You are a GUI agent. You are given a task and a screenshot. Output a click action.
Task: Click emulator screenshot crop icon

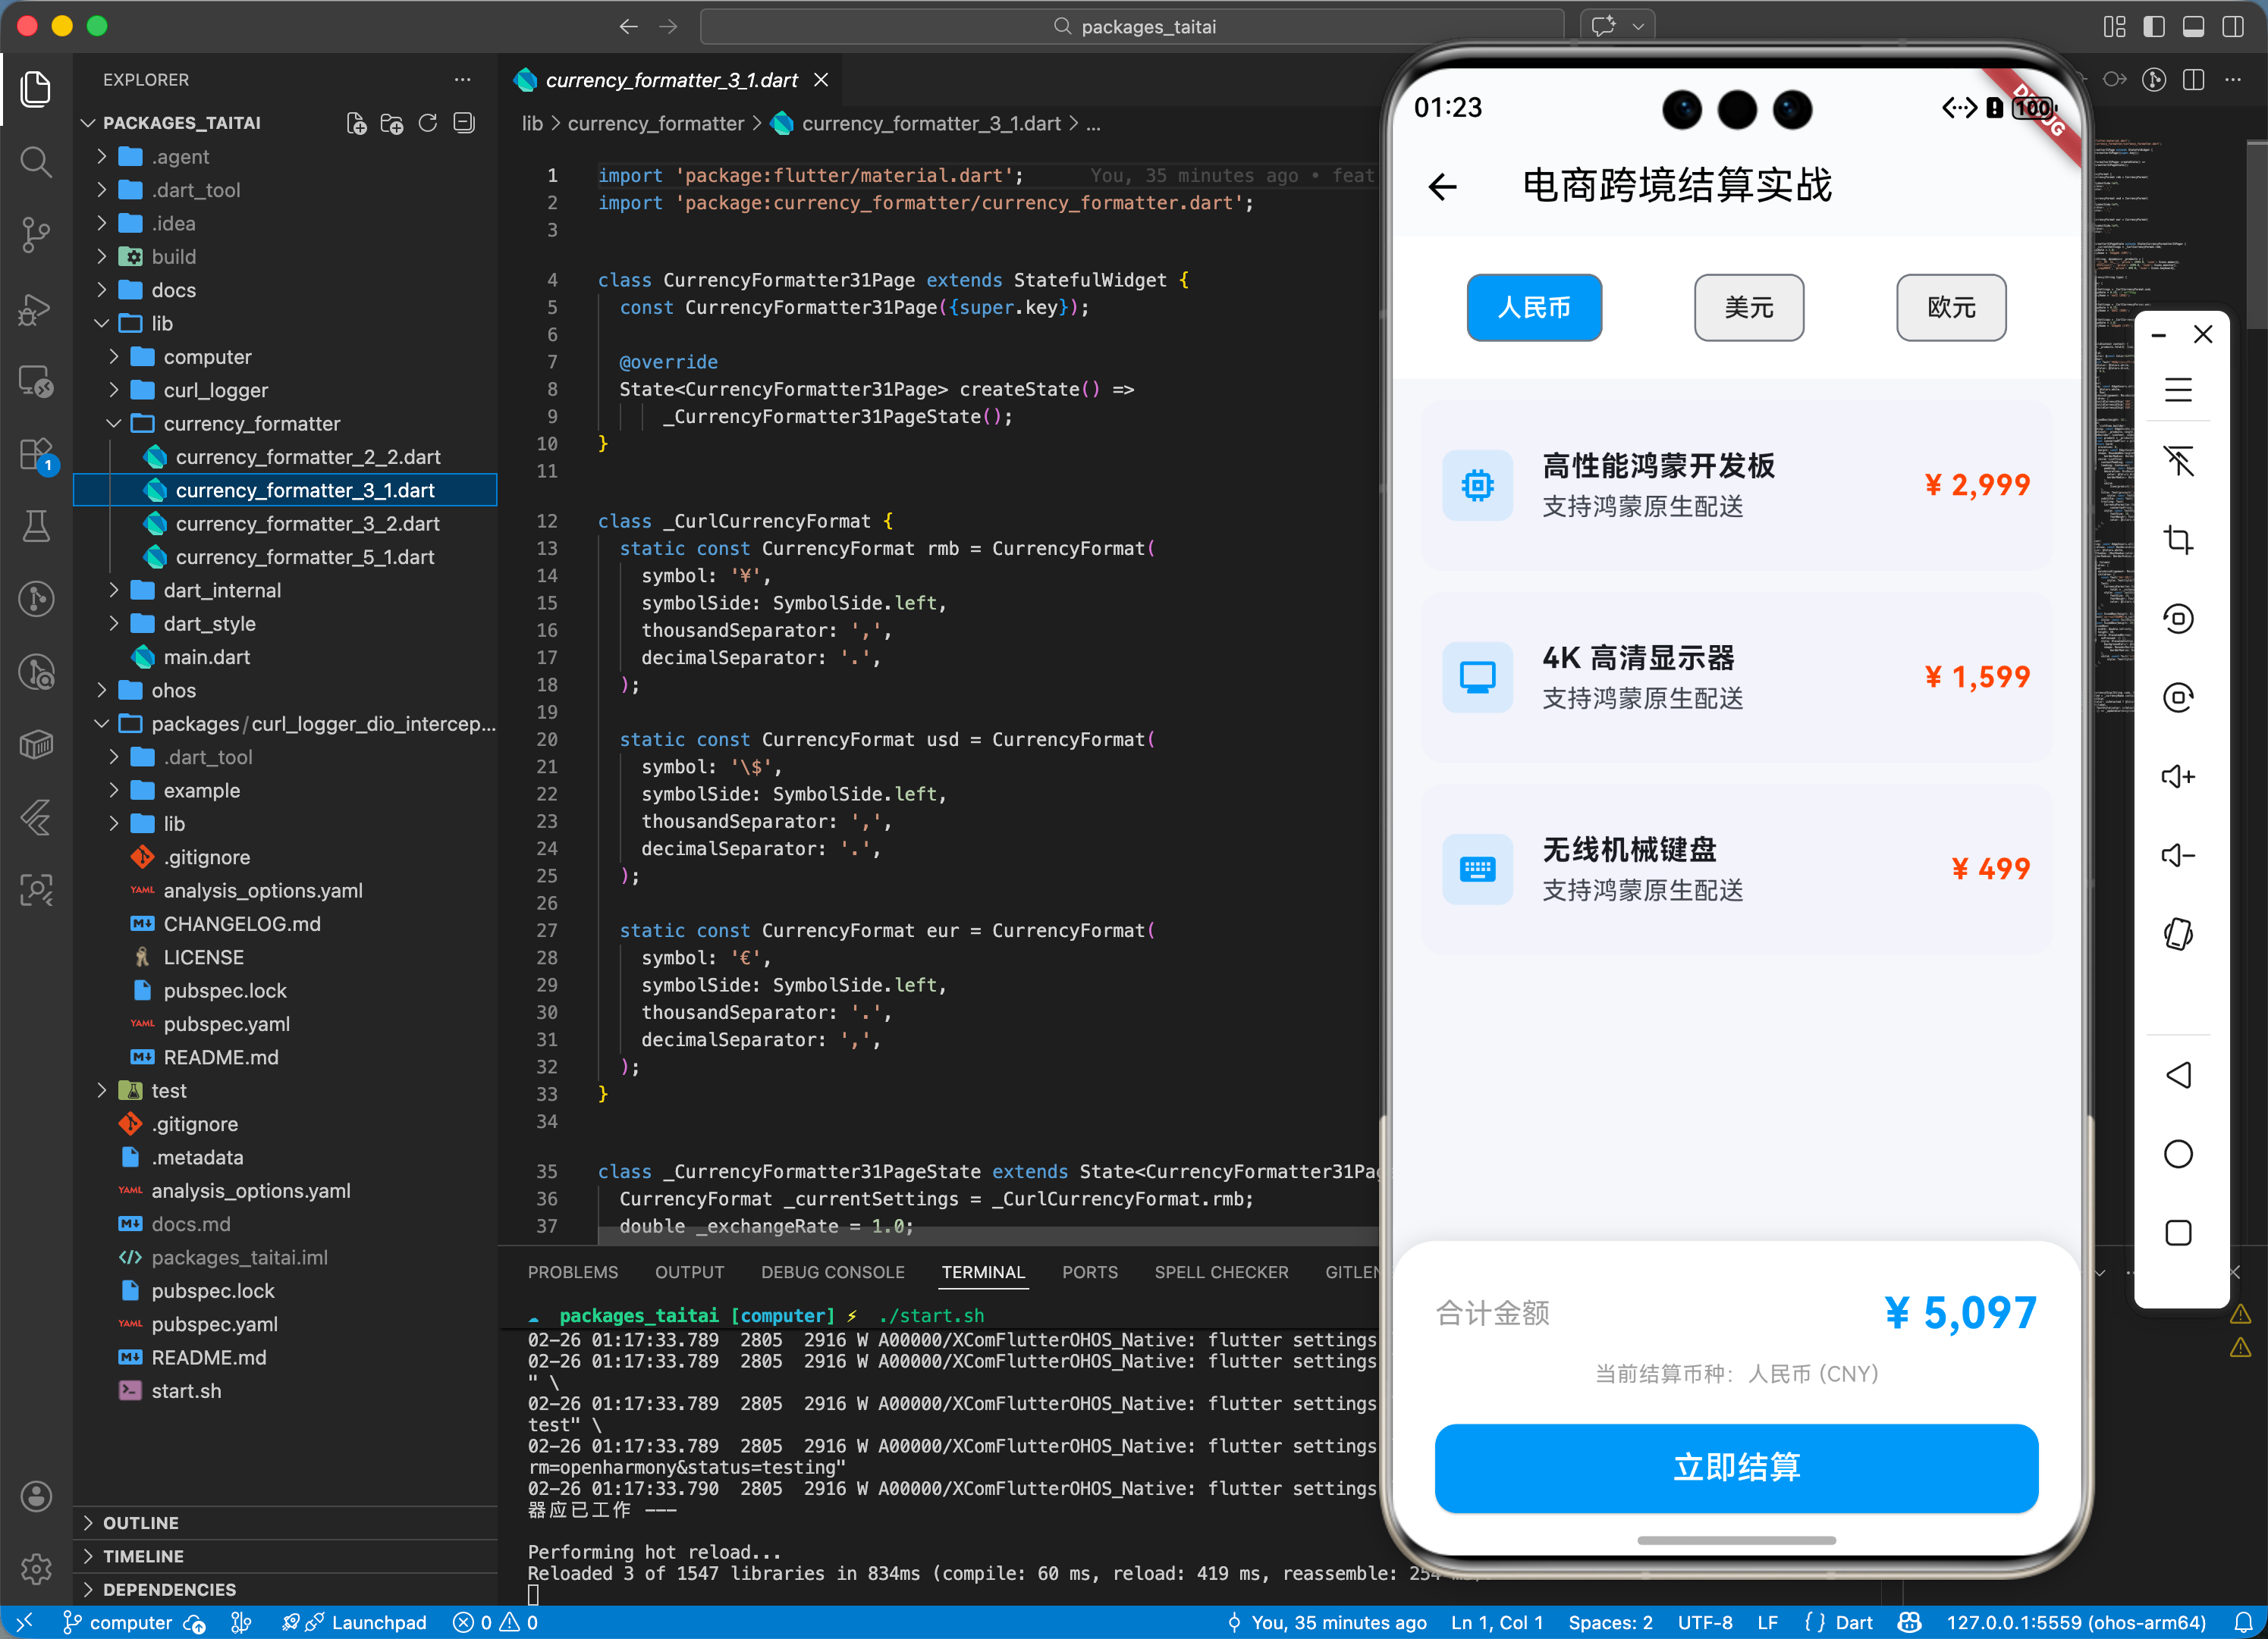[2177, 540]
